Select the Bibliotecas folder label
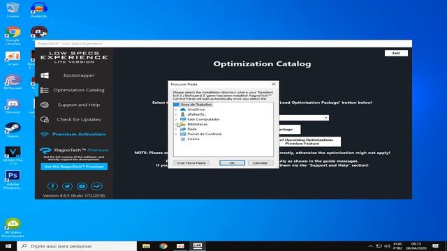The image size is (447, 251). click(197, 124)
